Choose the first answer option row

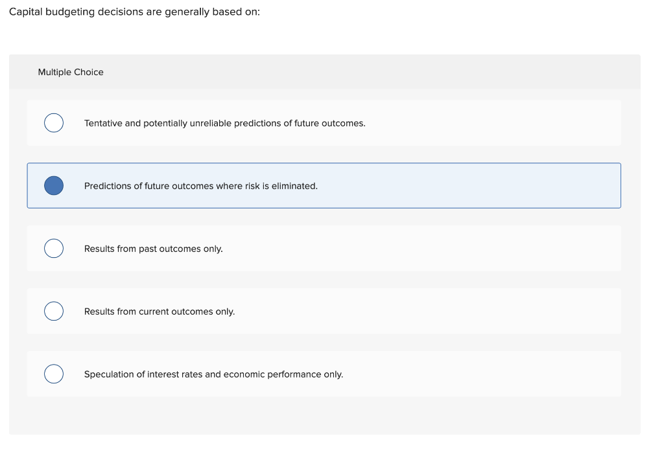pos(324,122)
